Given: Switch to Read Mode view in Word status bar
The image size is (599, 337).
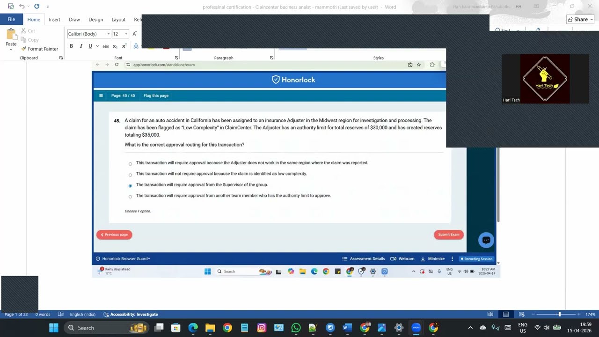Looking at the screenshot, I should click(490, 314).
